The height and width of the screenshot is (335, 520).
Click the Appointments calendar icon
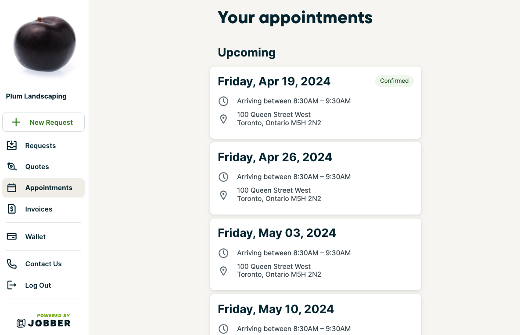click(12, 187)
